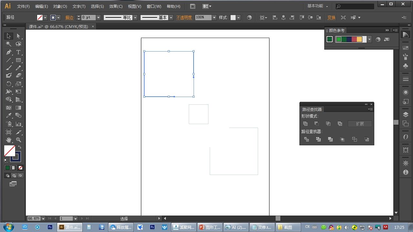
Task: Reset to default fill and stroke
Action: coord(6,160)
